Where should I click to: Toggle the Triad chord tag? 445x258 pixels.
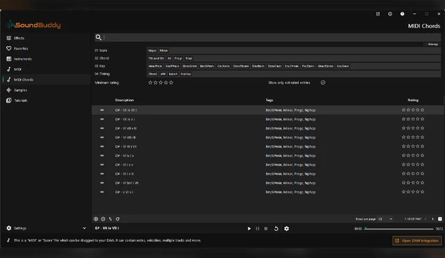click(x=189, y=58)
